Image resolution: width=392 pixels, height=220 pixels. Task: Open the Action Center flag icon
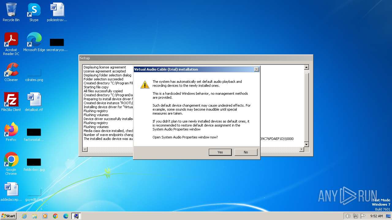coord(363,216)
